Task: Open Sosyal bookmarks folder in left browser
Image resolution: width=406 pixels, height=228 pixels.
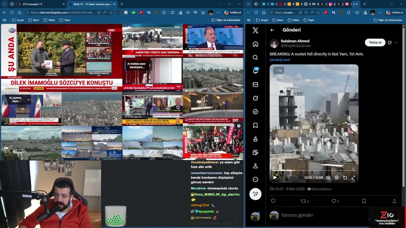Action: (18, 20)
